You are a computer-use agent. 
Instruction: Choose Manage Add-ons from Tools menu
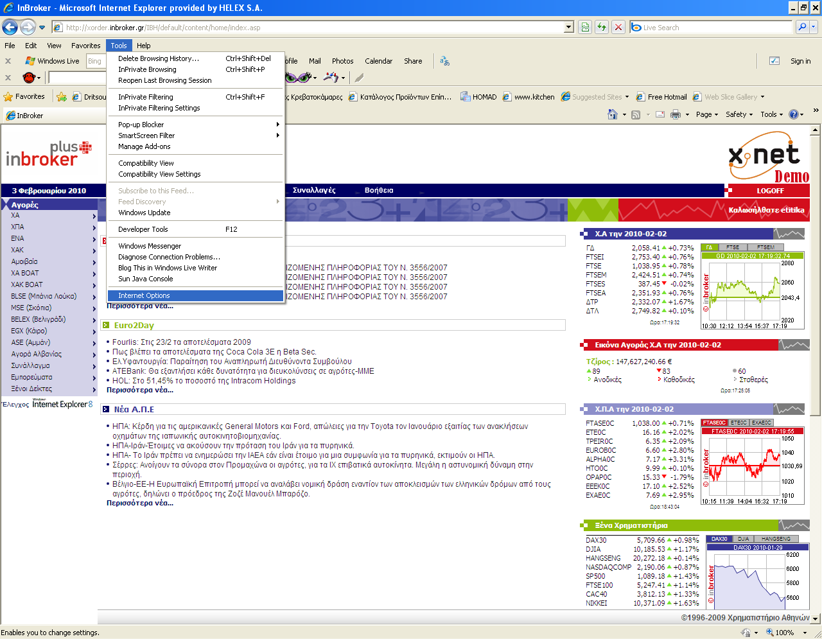(x=195, y=146)
